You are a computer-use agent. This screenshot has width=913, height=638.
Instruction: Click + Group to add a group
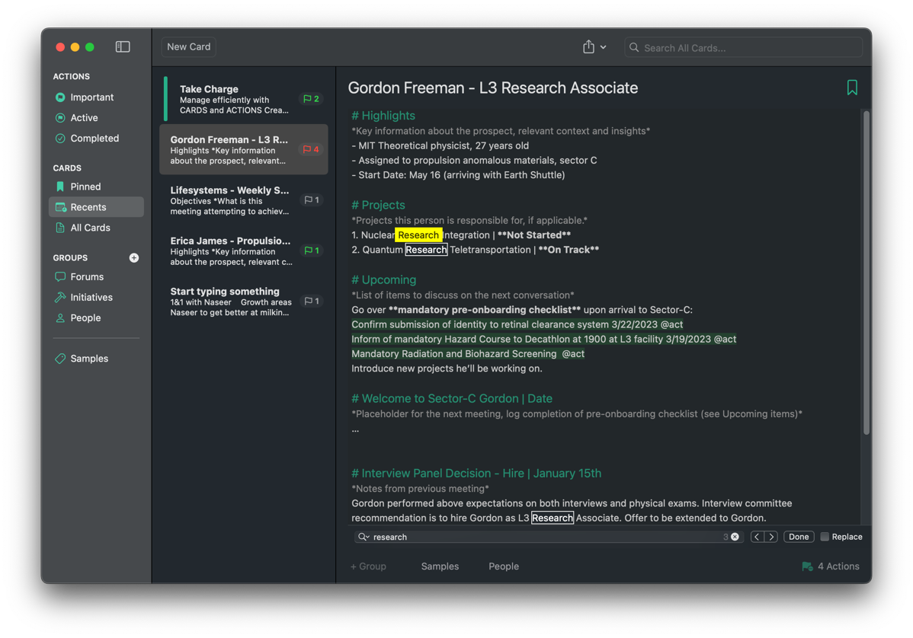[368, 566]
